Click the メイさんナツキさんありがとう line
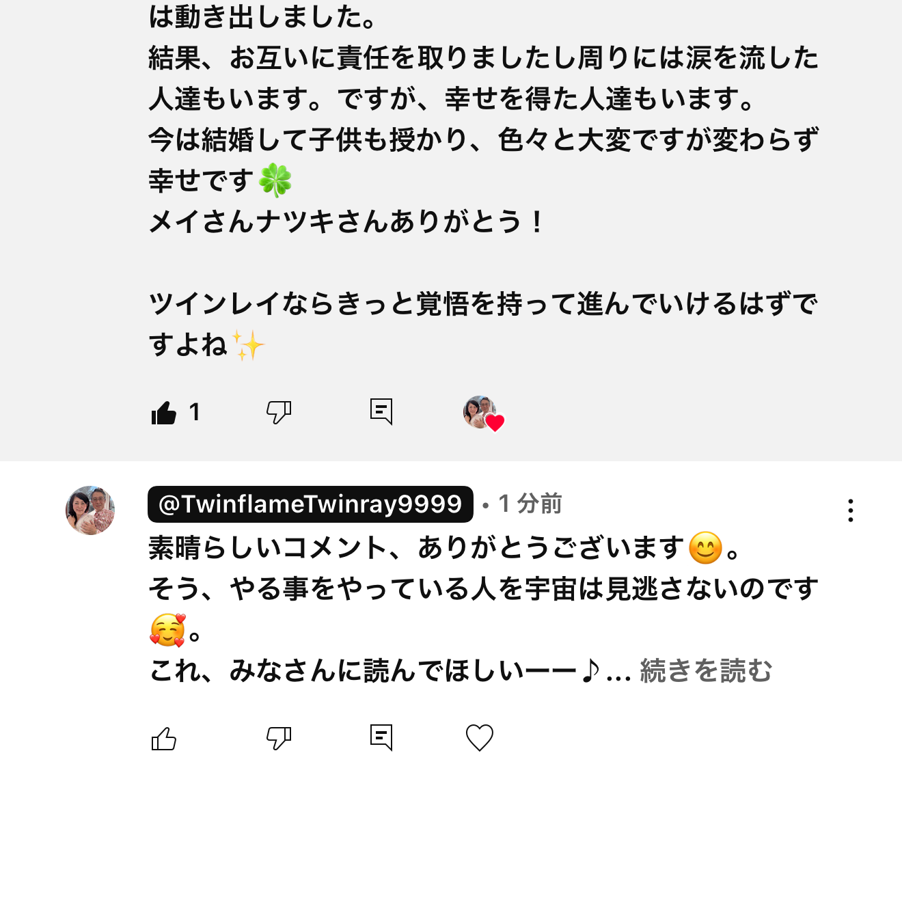 tap(345, 222)
